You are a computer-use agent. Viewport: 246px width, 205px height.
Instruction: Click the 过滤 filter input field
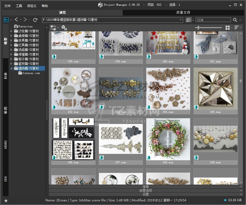click(x=213, y=20)
